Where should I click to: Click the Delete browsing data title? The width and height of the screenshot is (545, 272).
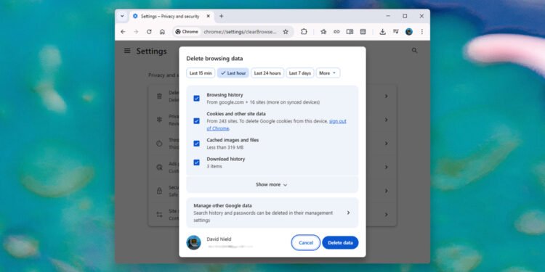[214, 58]
